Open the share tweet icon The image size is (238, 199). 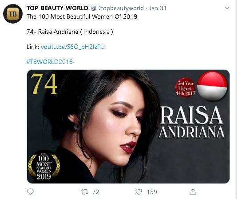point(193,192)
